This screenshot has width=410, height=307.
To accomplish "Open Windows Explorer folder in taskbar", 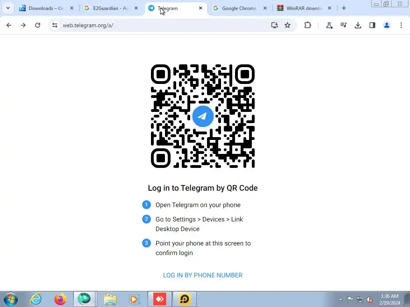I will coord(110,299).
